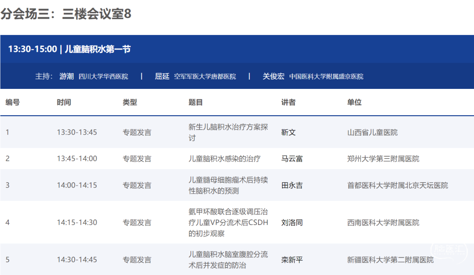Click the 题目 column header
The width and height of the screenshot is (474, 275).
[x=196, y=102]
